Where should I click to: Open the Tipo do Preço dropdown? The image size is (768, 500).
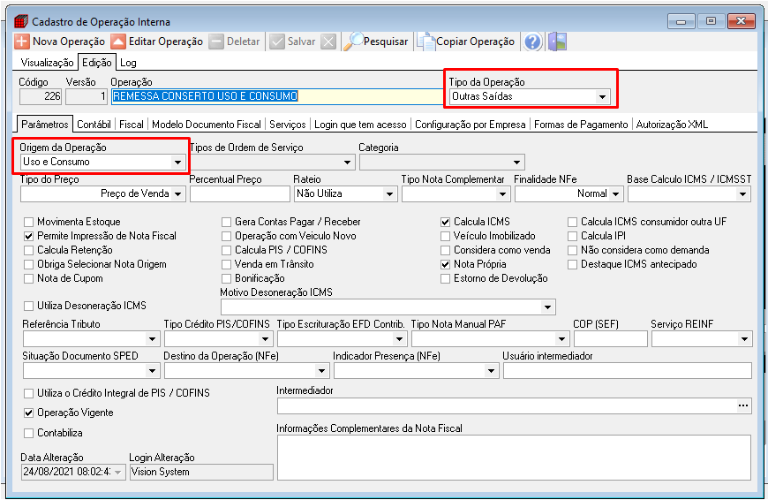[177, 194]
